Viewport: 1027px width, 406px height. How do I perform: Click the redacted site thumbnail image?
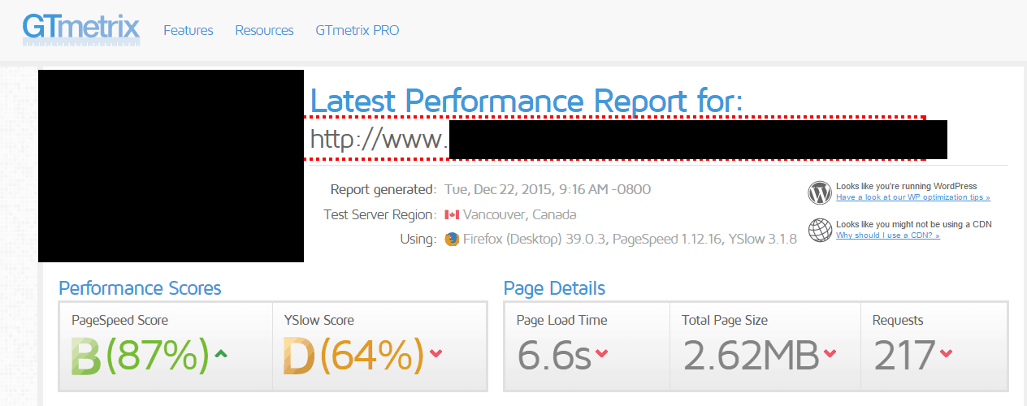click(x=171, y=166)
